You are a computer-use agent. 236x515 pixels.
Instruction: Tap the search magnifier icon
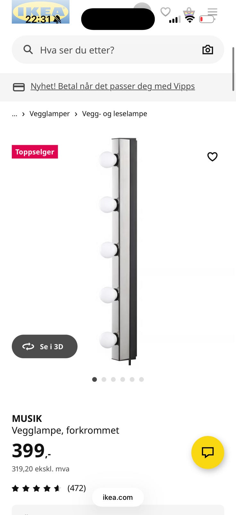pyautogui.click(x=28, y=50)
